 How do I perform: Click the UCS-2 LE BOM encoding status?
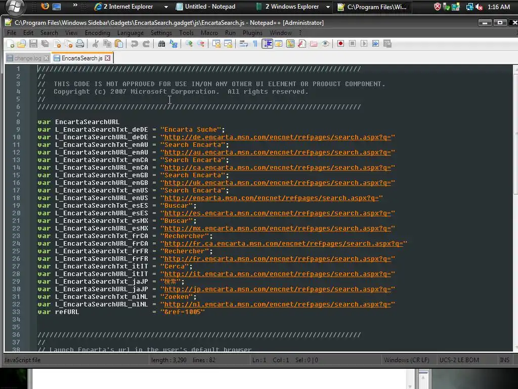pyautogui.click(x=459, y=360)
